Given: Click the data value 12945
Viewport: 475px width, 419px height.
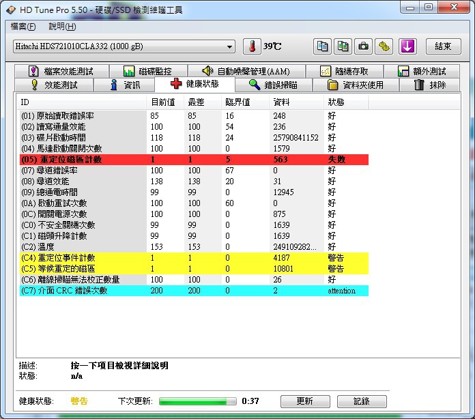Looking at the screenshot, I should click(283, 192).
